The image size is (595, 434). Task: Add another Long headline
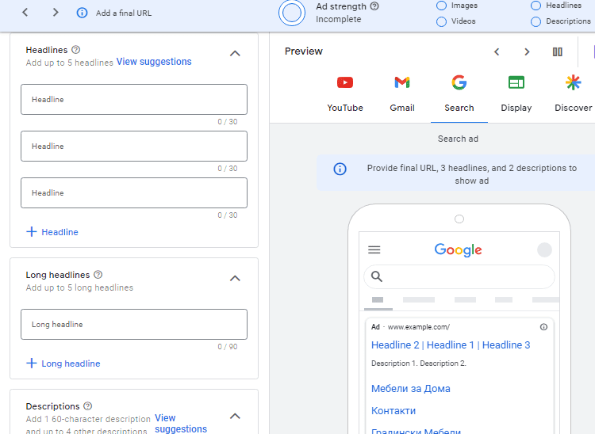point(63,364)
